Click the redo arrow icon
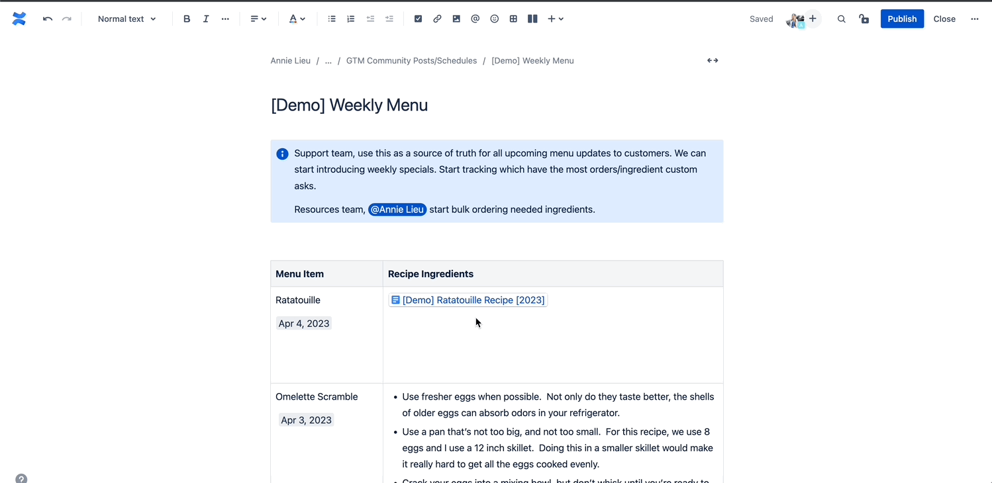The height and width of the screenshot is (483, 992). coord(67,19)
